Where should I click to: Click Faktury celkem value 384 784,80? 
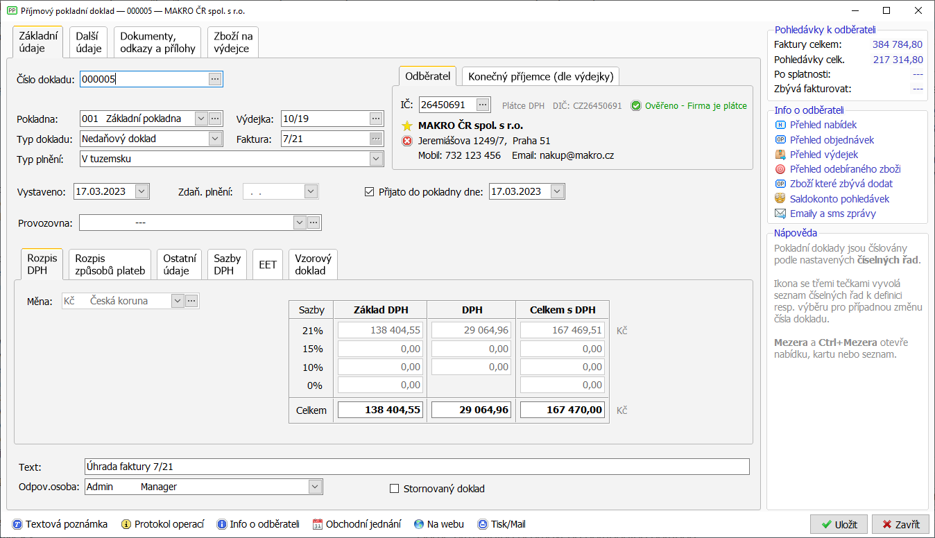pos(898,44)
